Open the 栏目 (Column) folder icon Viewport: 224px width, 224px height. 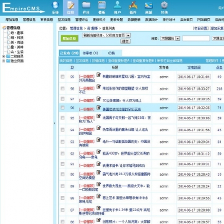86,6
